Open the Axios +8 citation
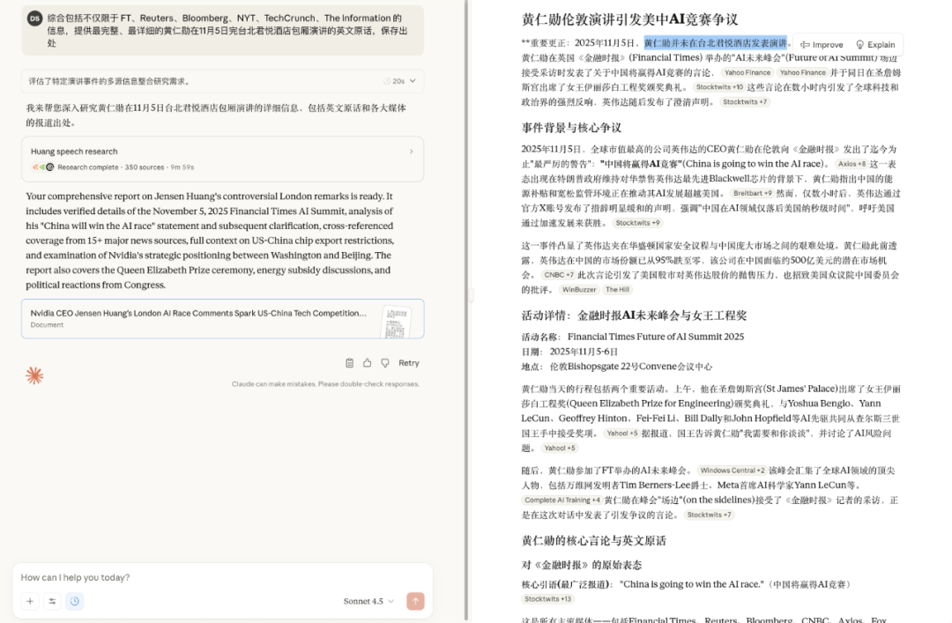This screenshot has height=623, width=952. pyautogui.click(x=852, y=164)
